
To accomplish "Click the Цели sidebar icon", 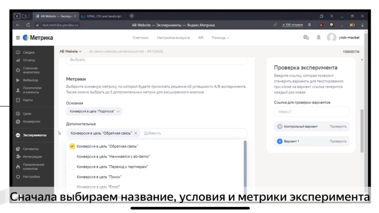I will tap(18, 114).
